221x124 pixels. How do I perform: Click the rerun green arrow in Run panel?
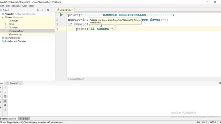1,88
